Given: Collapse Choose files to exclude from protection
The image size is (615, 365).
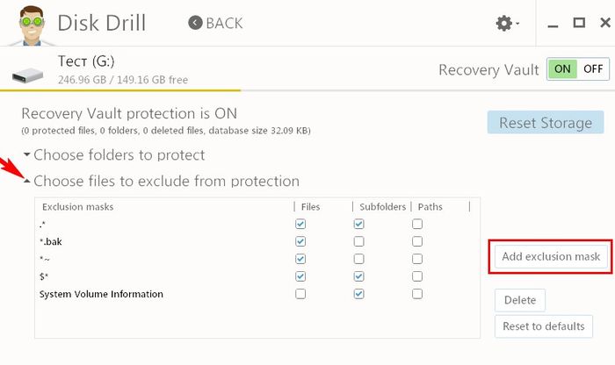Looking at the screenshot, I should click(165, 182).
